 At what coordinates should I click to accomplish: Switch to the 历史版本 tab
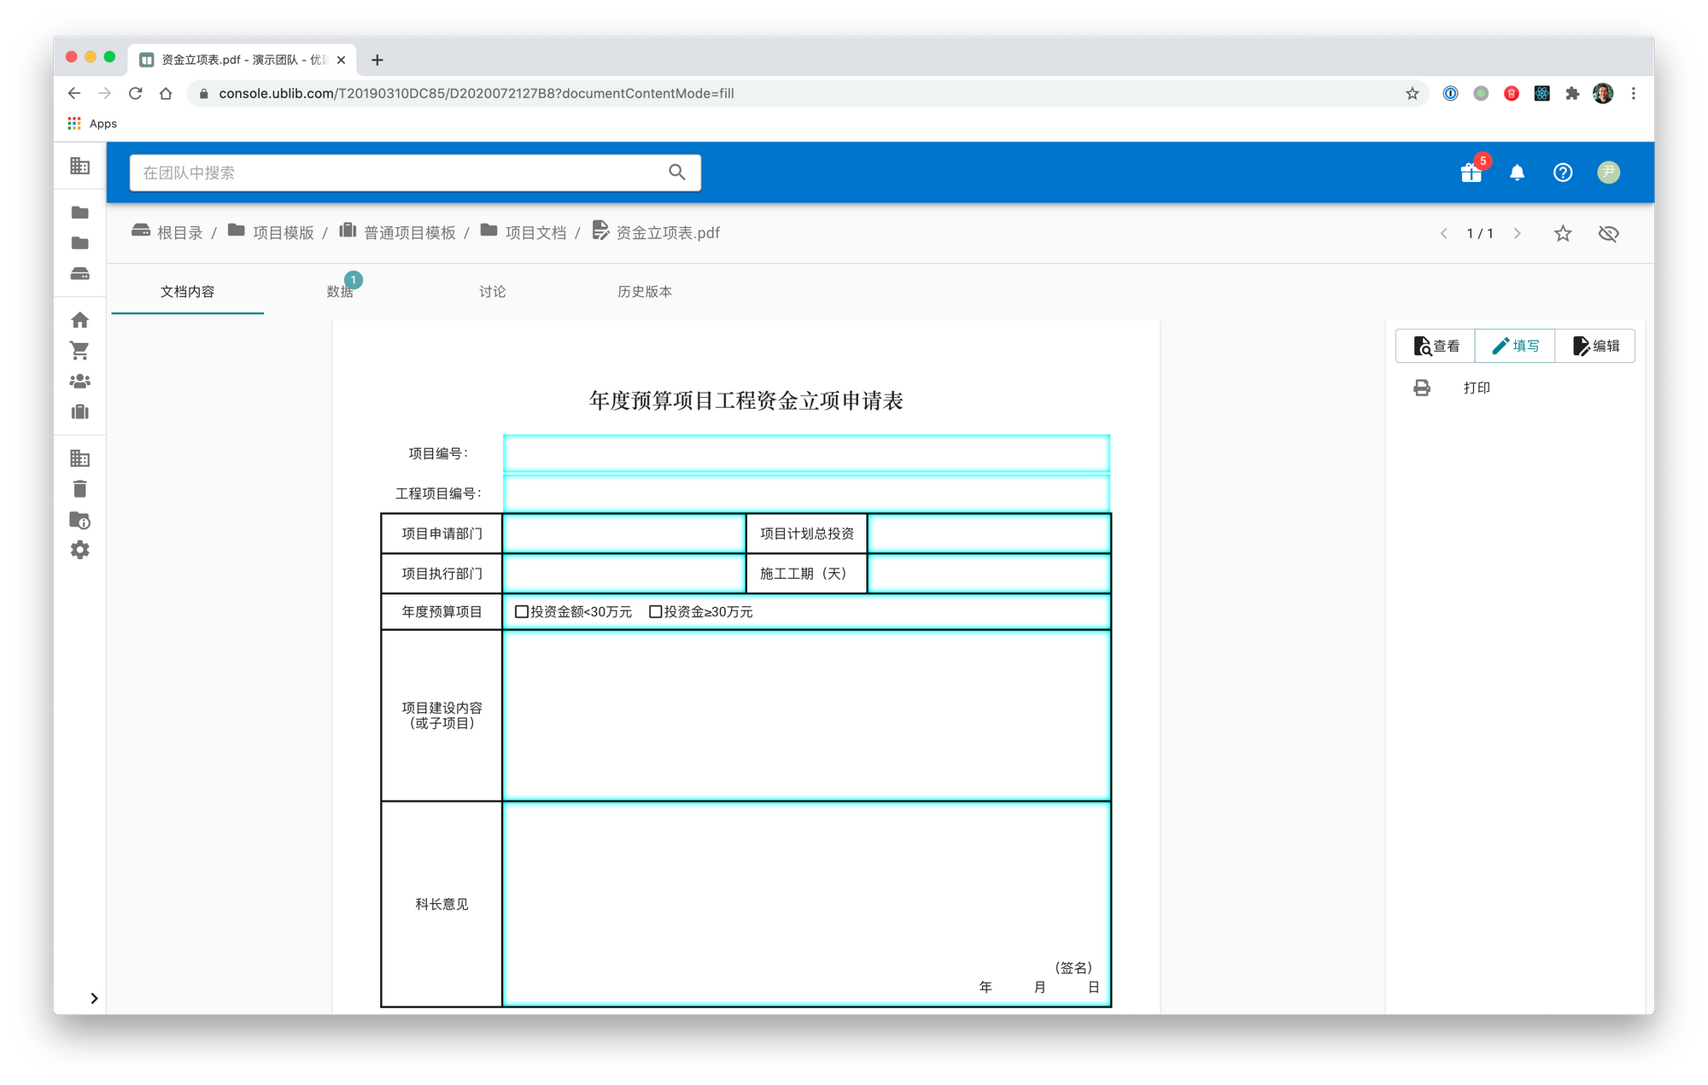click(645, 292)
